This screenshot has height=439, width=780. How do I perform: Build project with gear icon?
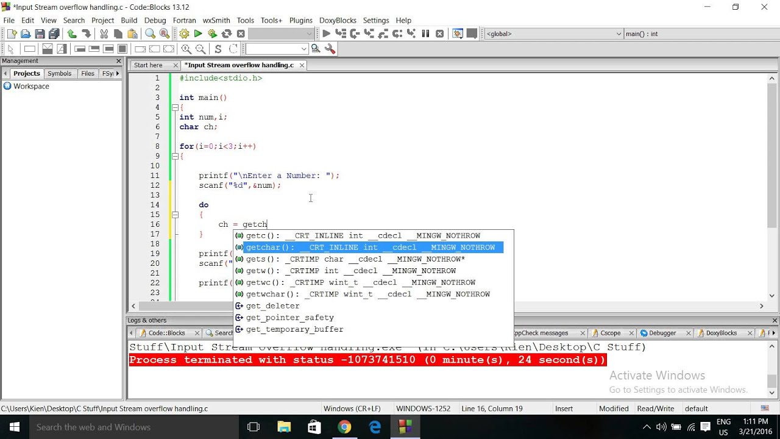tap(184, 34)
